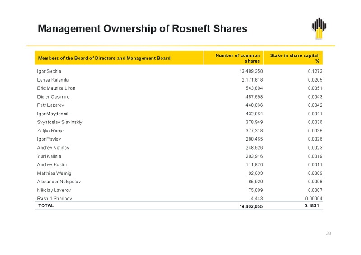Select share count 85,920
The height and width of the screenshot is (255, 361).
point(255,182)
